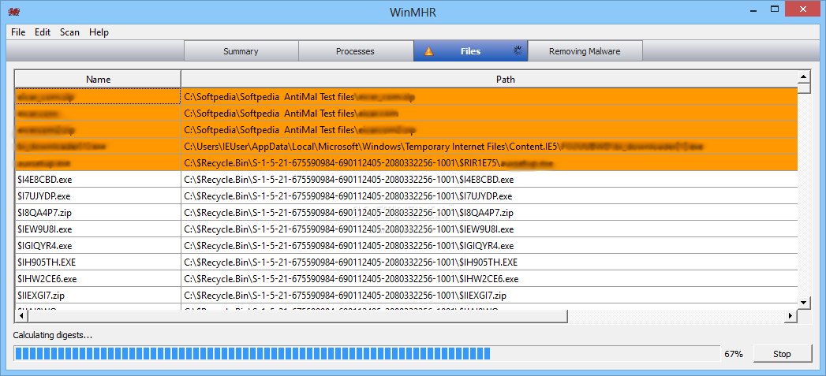Click the 'Calculating digests…' status text
The width and height of the screenshot is (826, 376).
coord(53,335)
